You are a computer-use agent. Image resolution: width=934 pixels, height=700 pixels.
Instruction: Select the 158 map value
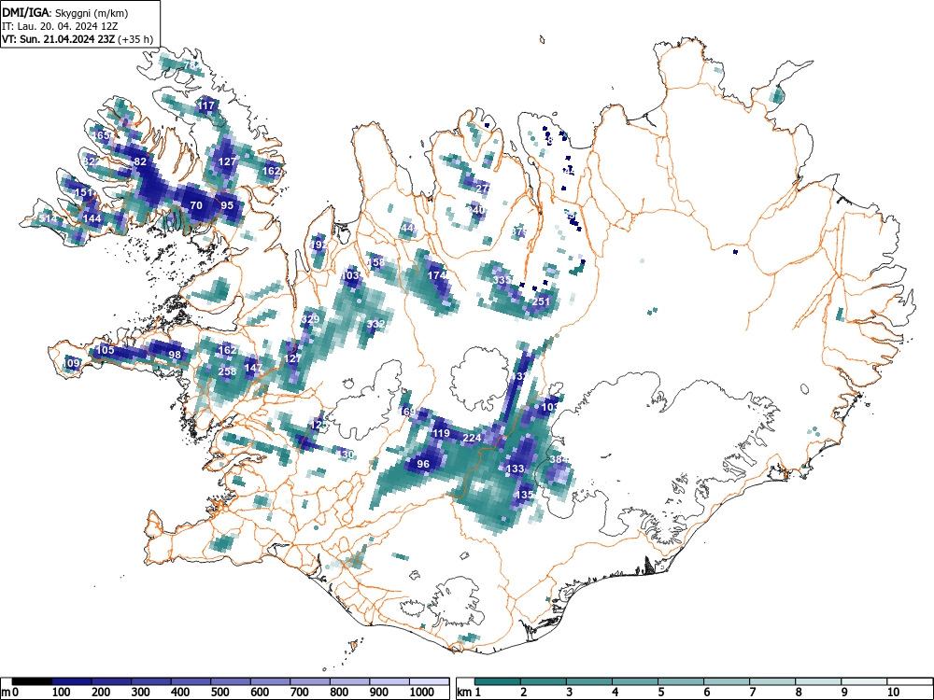(x=375, y=262)
